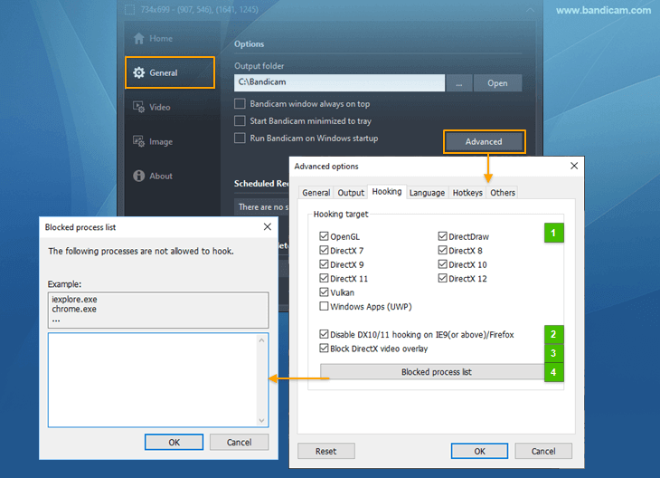The width and height of the screenshot is (660, 478).
Task: Toggle the DirectX 10 checkbox
Action: pyautogui.click(x=442, y=264)
